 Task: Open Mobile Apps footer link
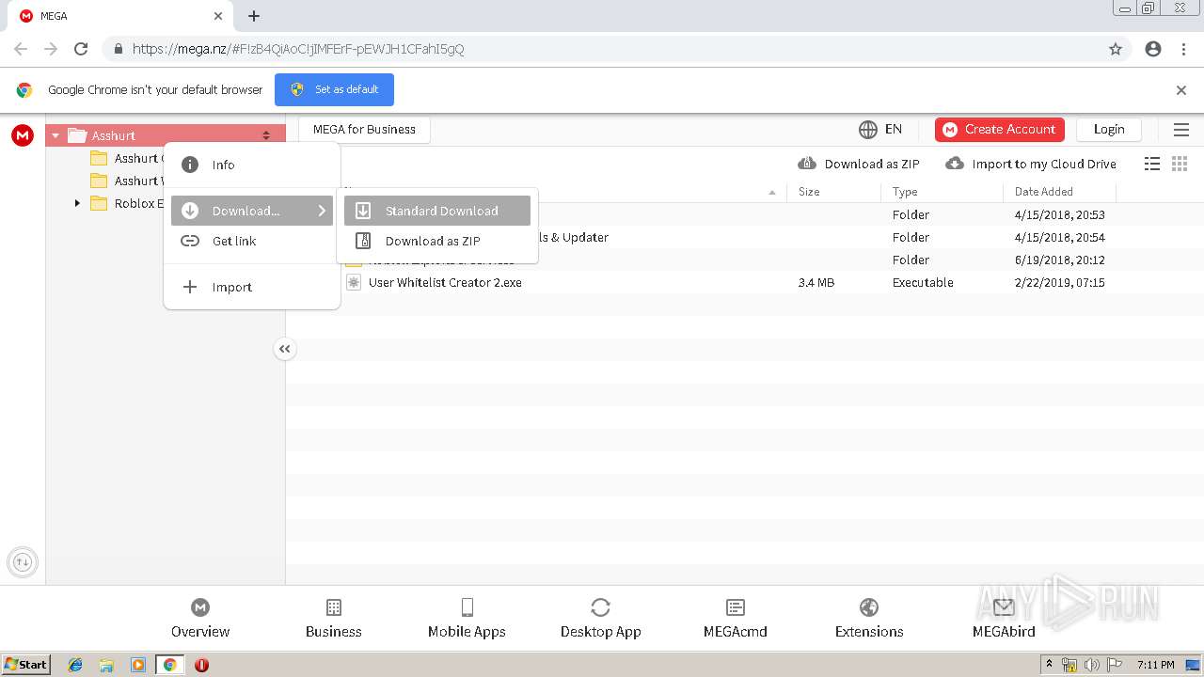467,619
